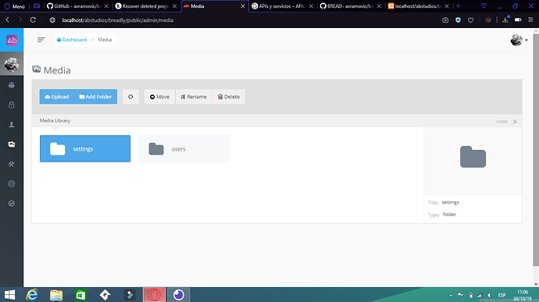Click the refresh media library button
Screen dimensions: 539x302
coord(130,97)
